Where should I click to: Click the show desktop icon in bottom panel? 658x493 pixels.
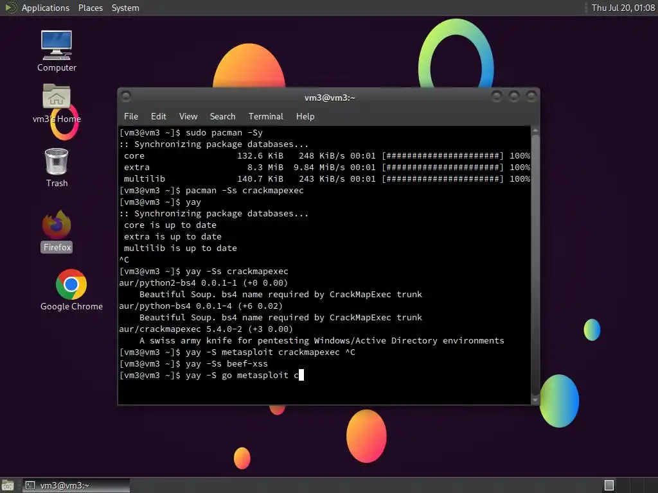coord(8,485)
